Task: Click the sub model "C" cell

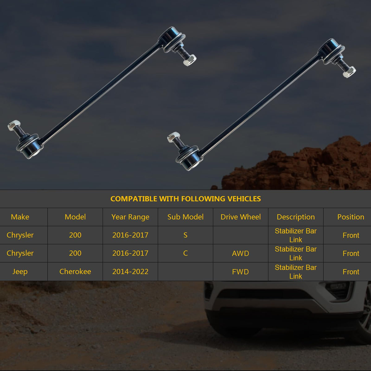Action: click(185, 254)
